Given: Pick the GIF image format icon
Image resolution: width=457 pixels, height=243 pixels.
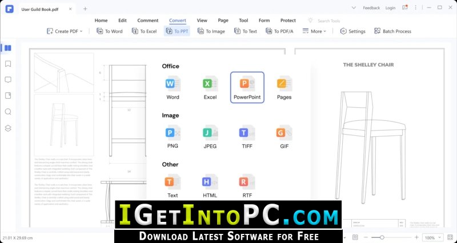Looking at the screenshot, I should point(284,133).
